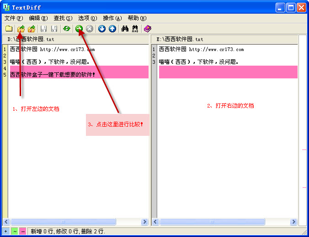
Task: Click TextDiff title bar app icon
Action: coord(6,7)
